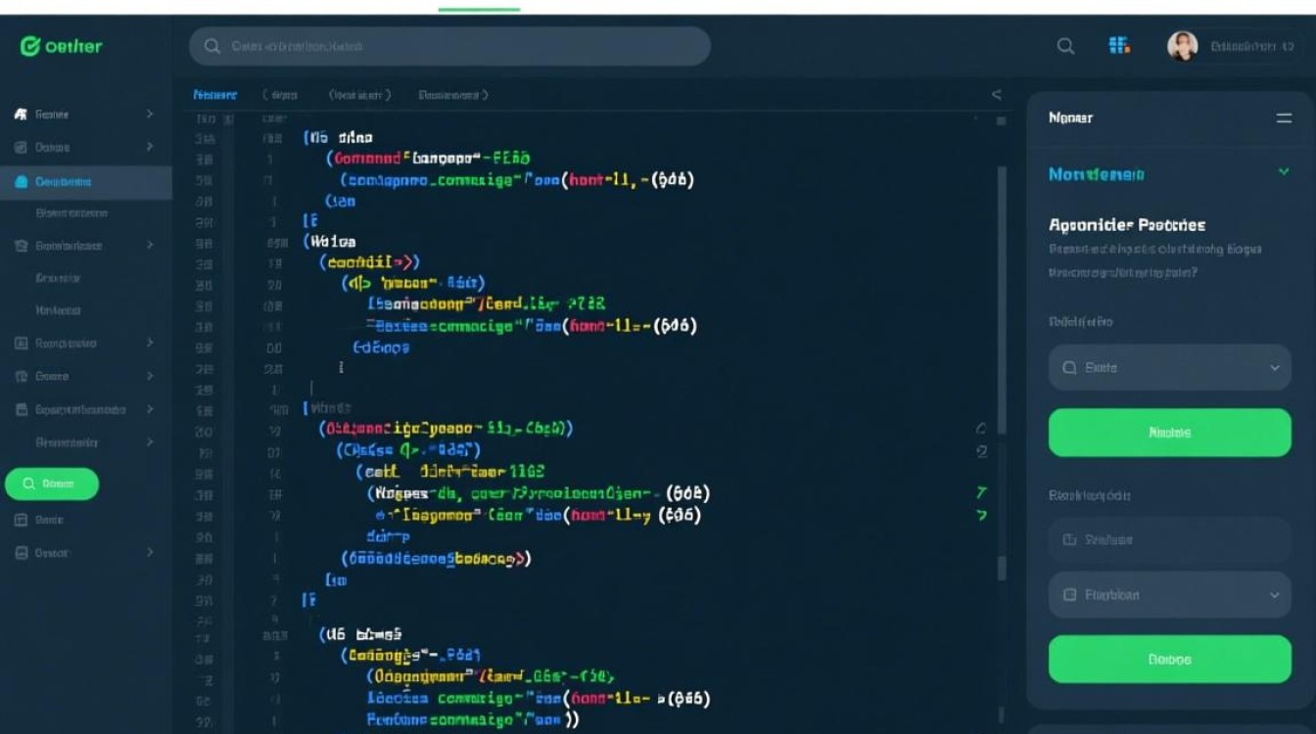Select the active blue editor tab
Screen dimensions: 1316x734
214,95
